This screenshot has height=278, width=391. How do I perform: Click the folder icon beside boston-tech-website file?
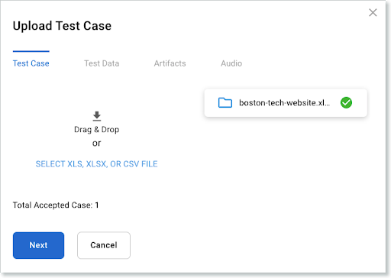point(225,102)
